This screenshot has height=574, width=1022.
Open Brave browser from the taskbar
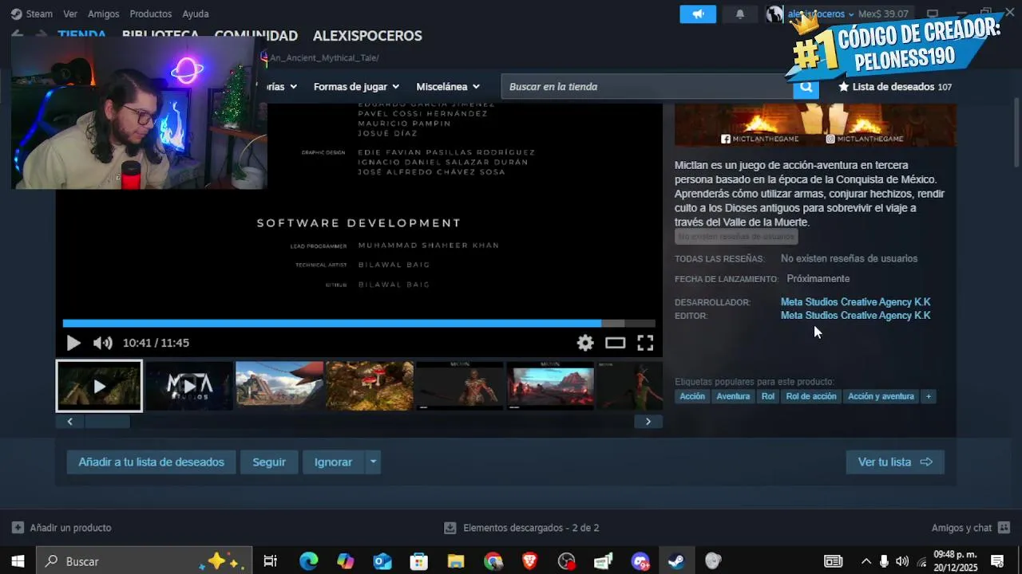(x=529, y=561)
